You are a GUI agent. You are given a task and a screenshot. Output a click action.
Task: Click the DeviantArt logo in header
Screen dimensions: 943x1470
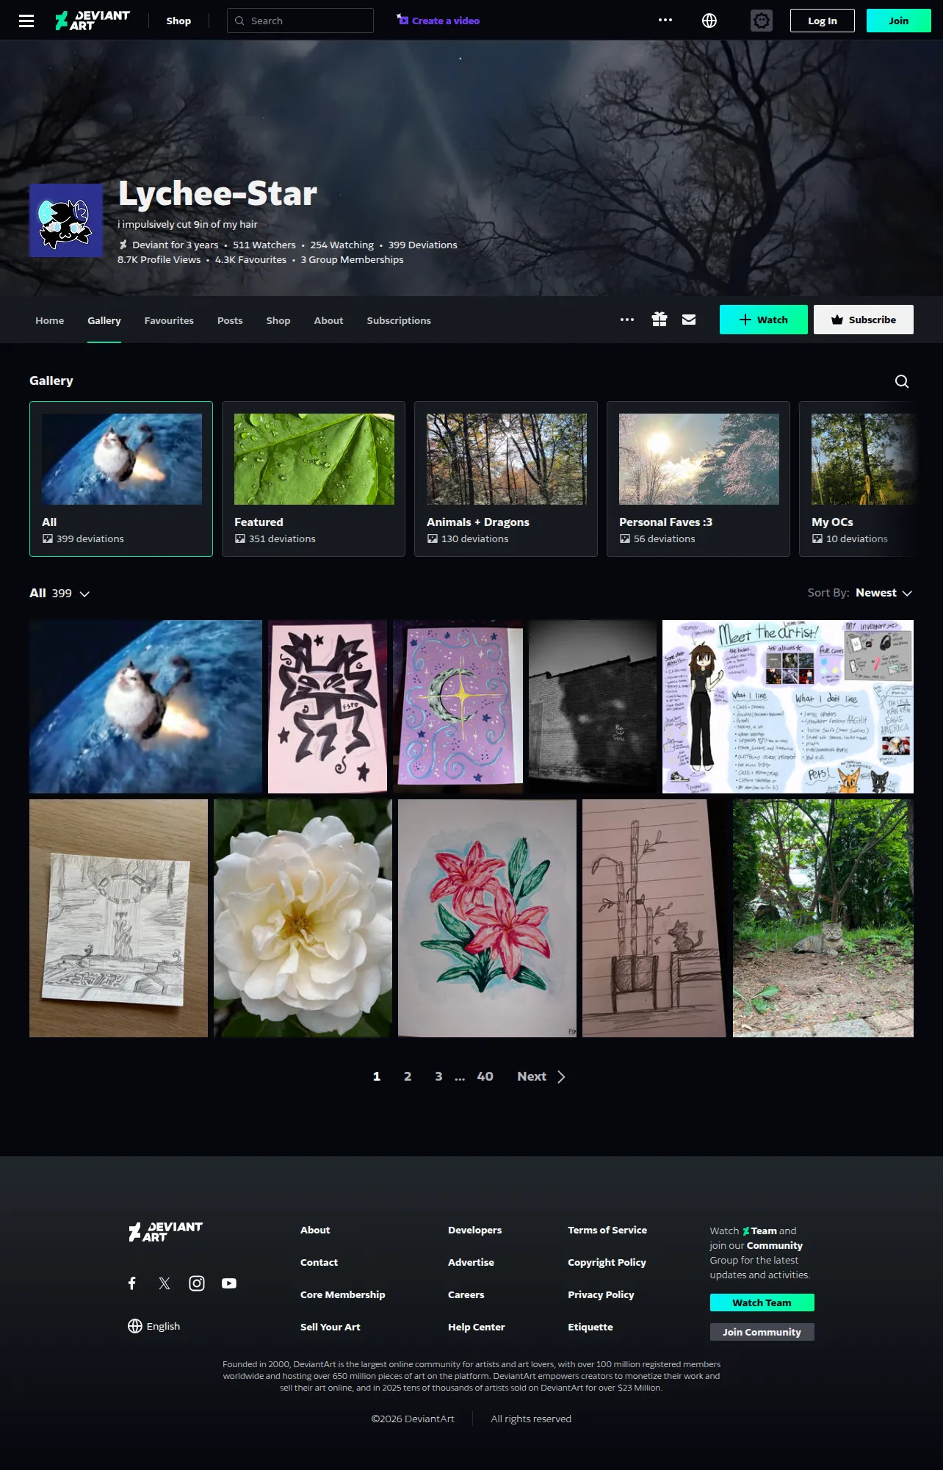click(93, 21)
